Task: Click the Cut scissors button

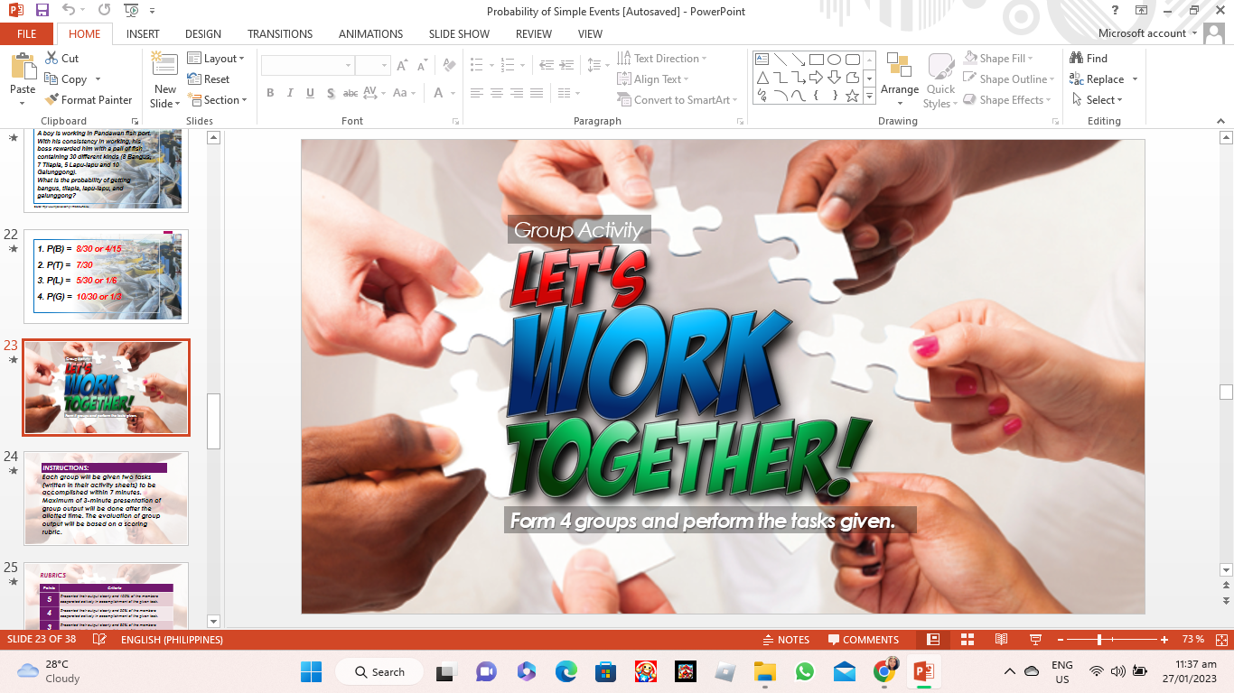Action: pyautogui.click(x=61, y=59)
